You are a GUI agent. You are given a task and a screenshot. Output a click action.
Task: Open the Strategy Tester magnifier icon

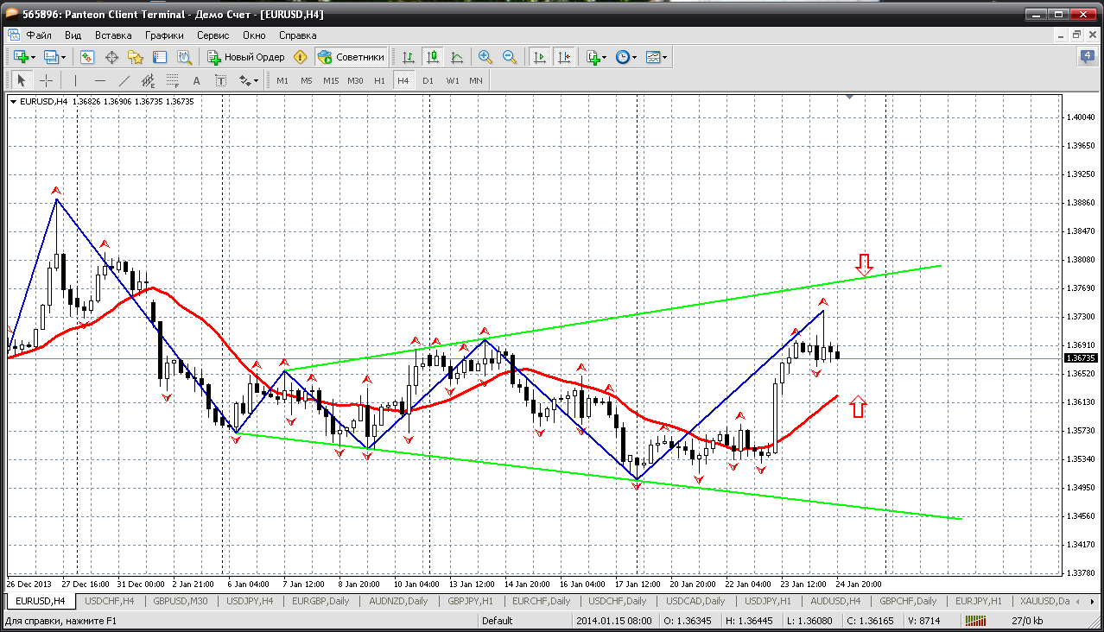(184, 57)
